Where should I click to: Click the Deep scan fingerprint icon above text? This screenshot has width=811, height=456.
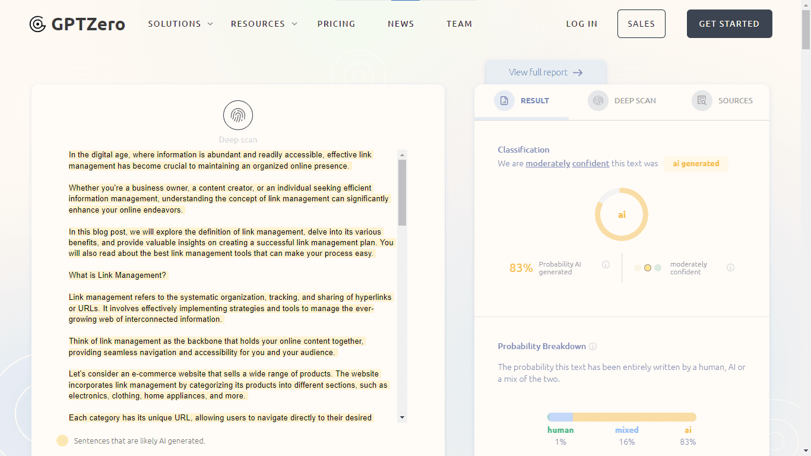237,115
